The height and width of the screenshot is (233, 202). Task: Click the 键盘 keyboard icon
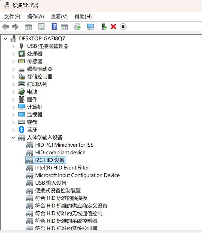pyautogui.click(x=21, y=122)
